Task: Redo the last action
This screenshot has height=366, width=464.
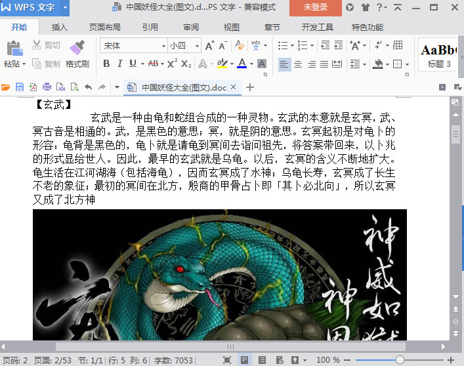Action: click(102, 87)
